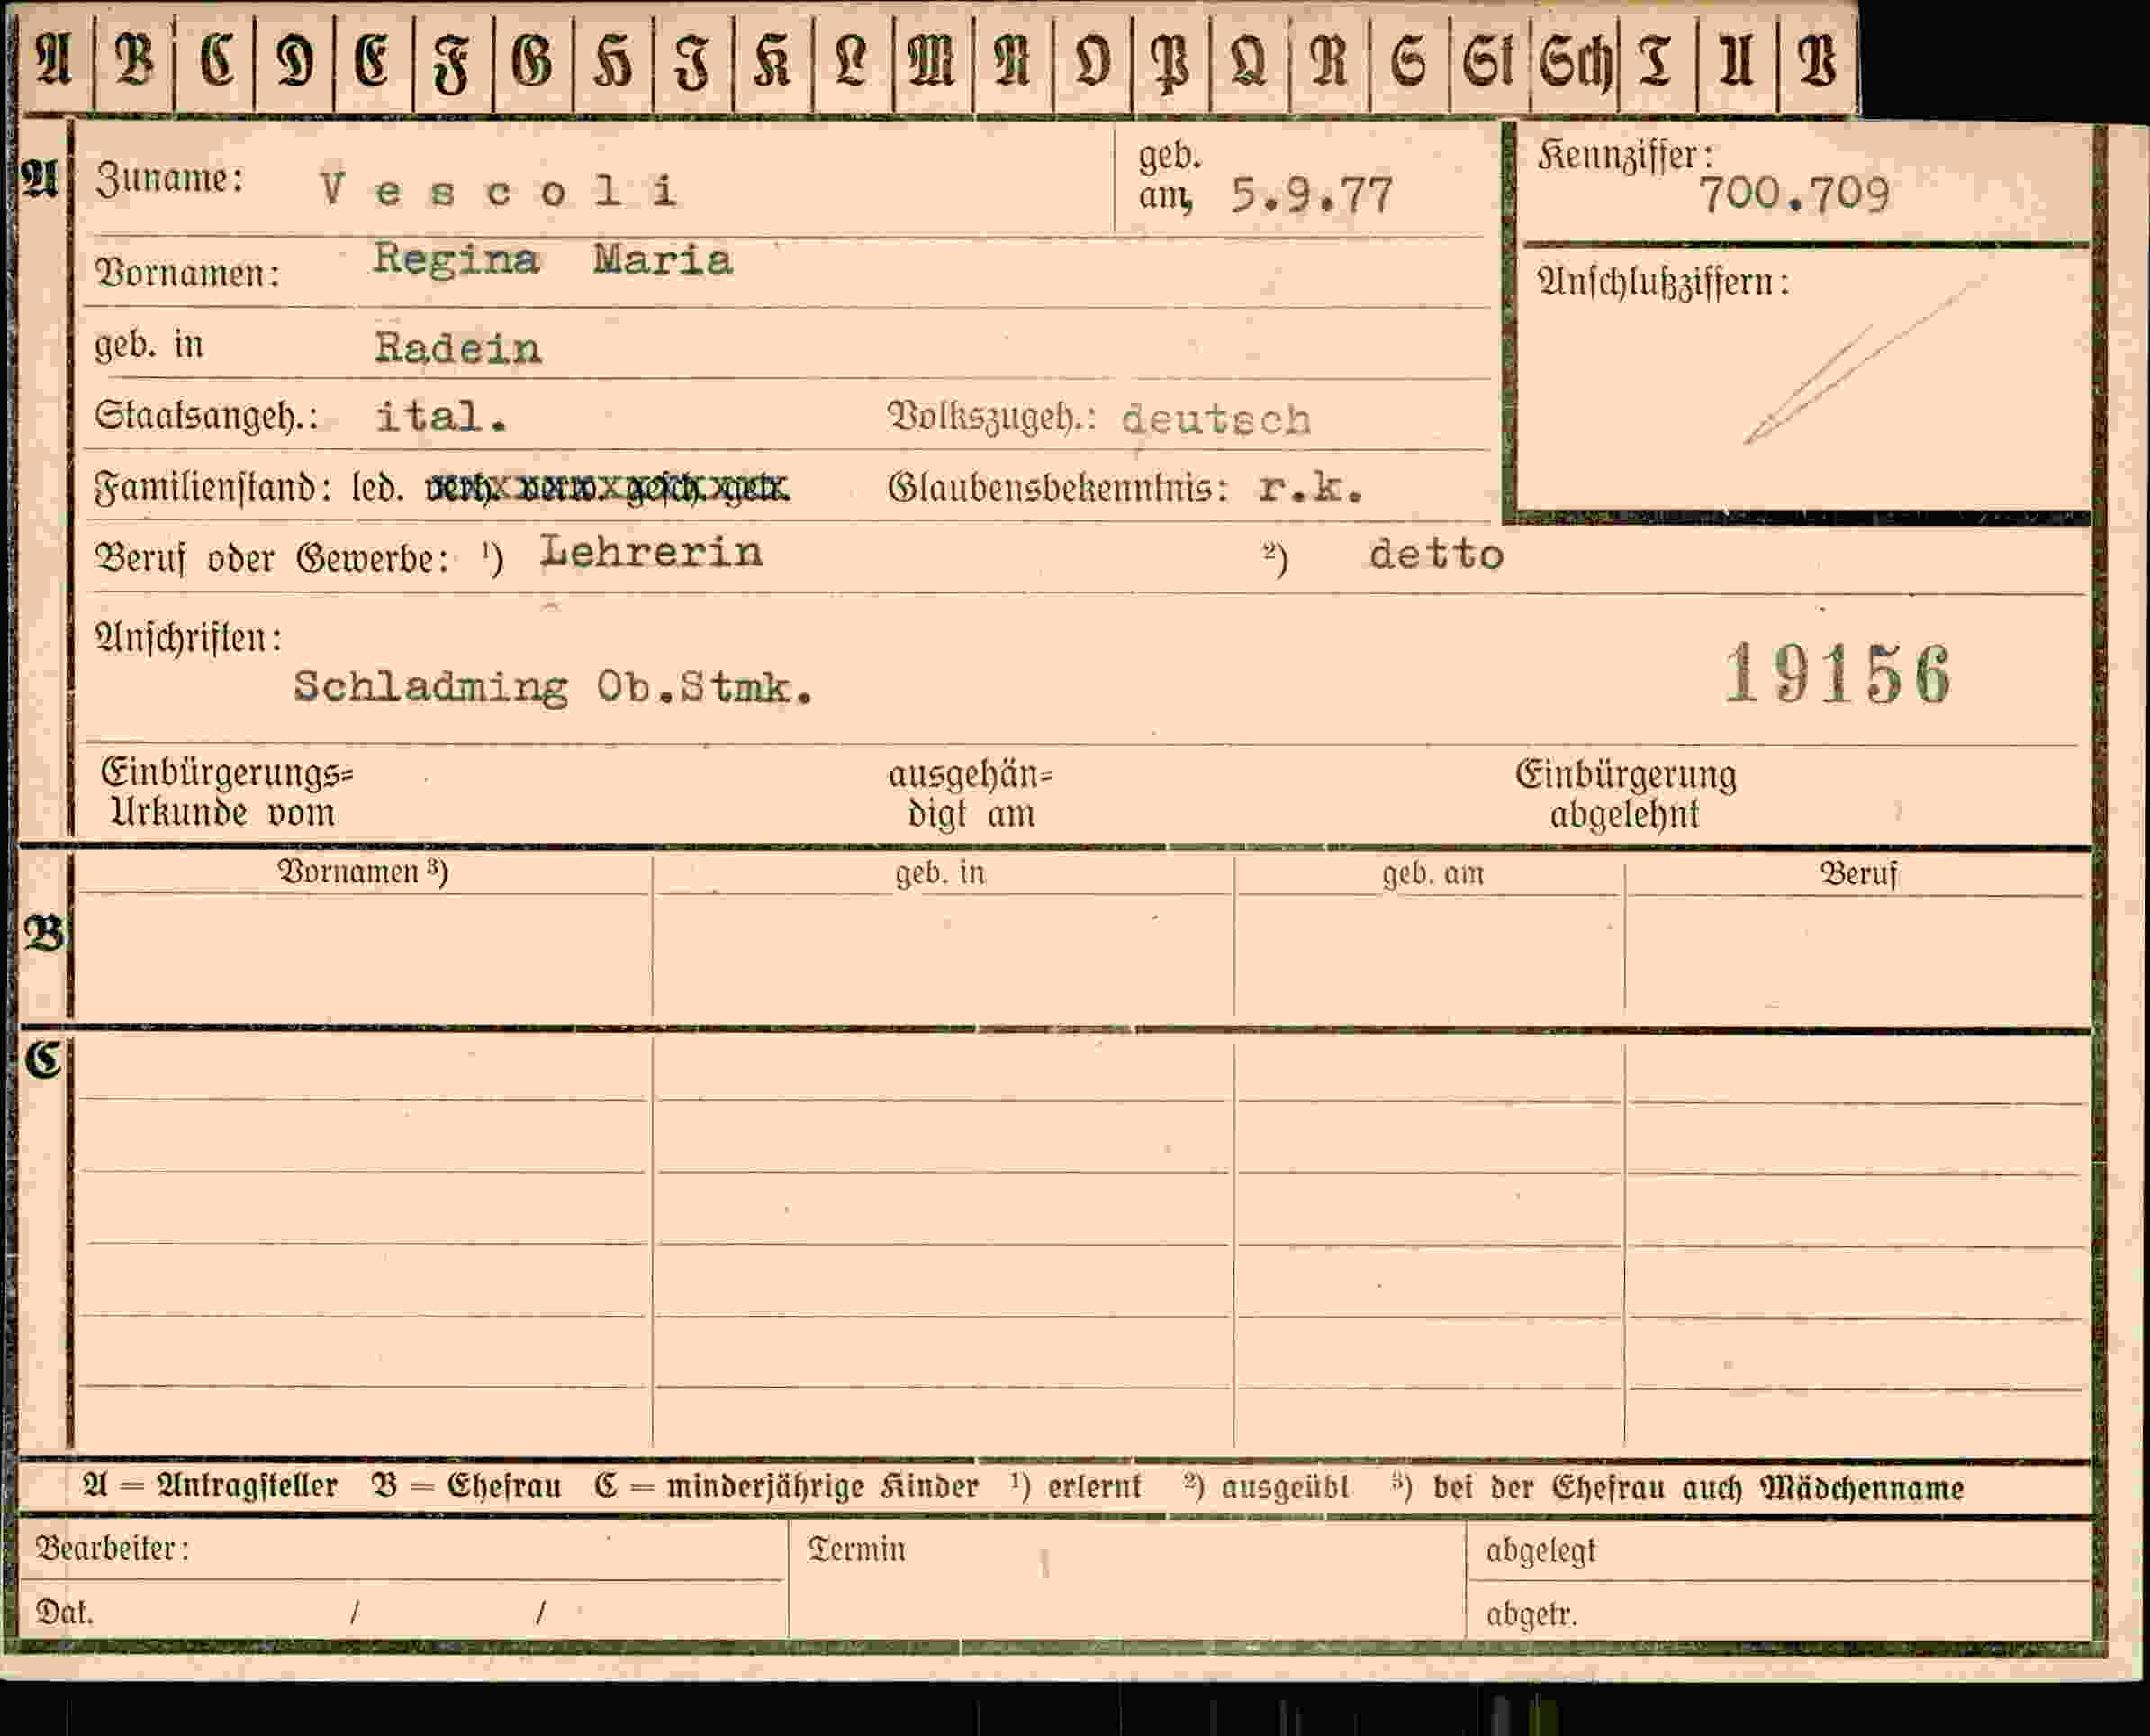
Task: Select the typed first names 'Regina Maria'
Action: point(553,259)
